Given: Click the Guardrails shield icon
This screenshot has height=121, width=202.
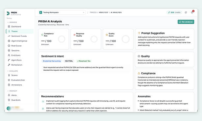Looking at the screenshot, I should tap(9, 100).
